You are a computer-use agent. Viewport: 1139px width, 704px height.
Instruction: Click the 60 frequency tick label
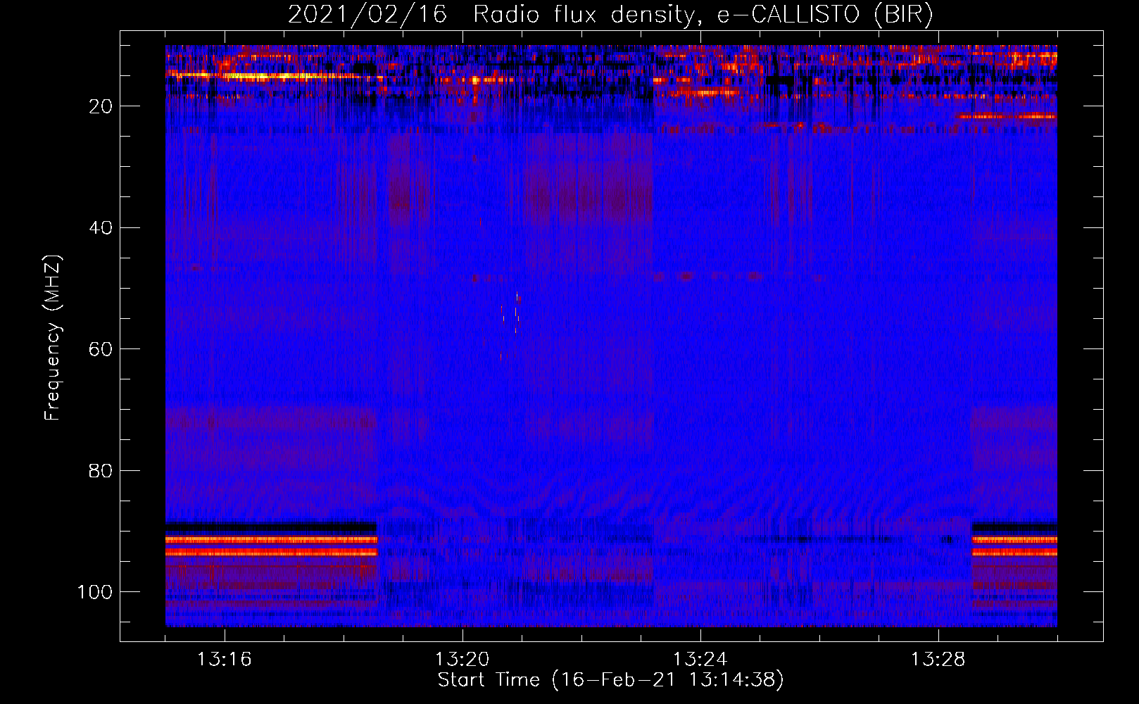tap(101, 349)
